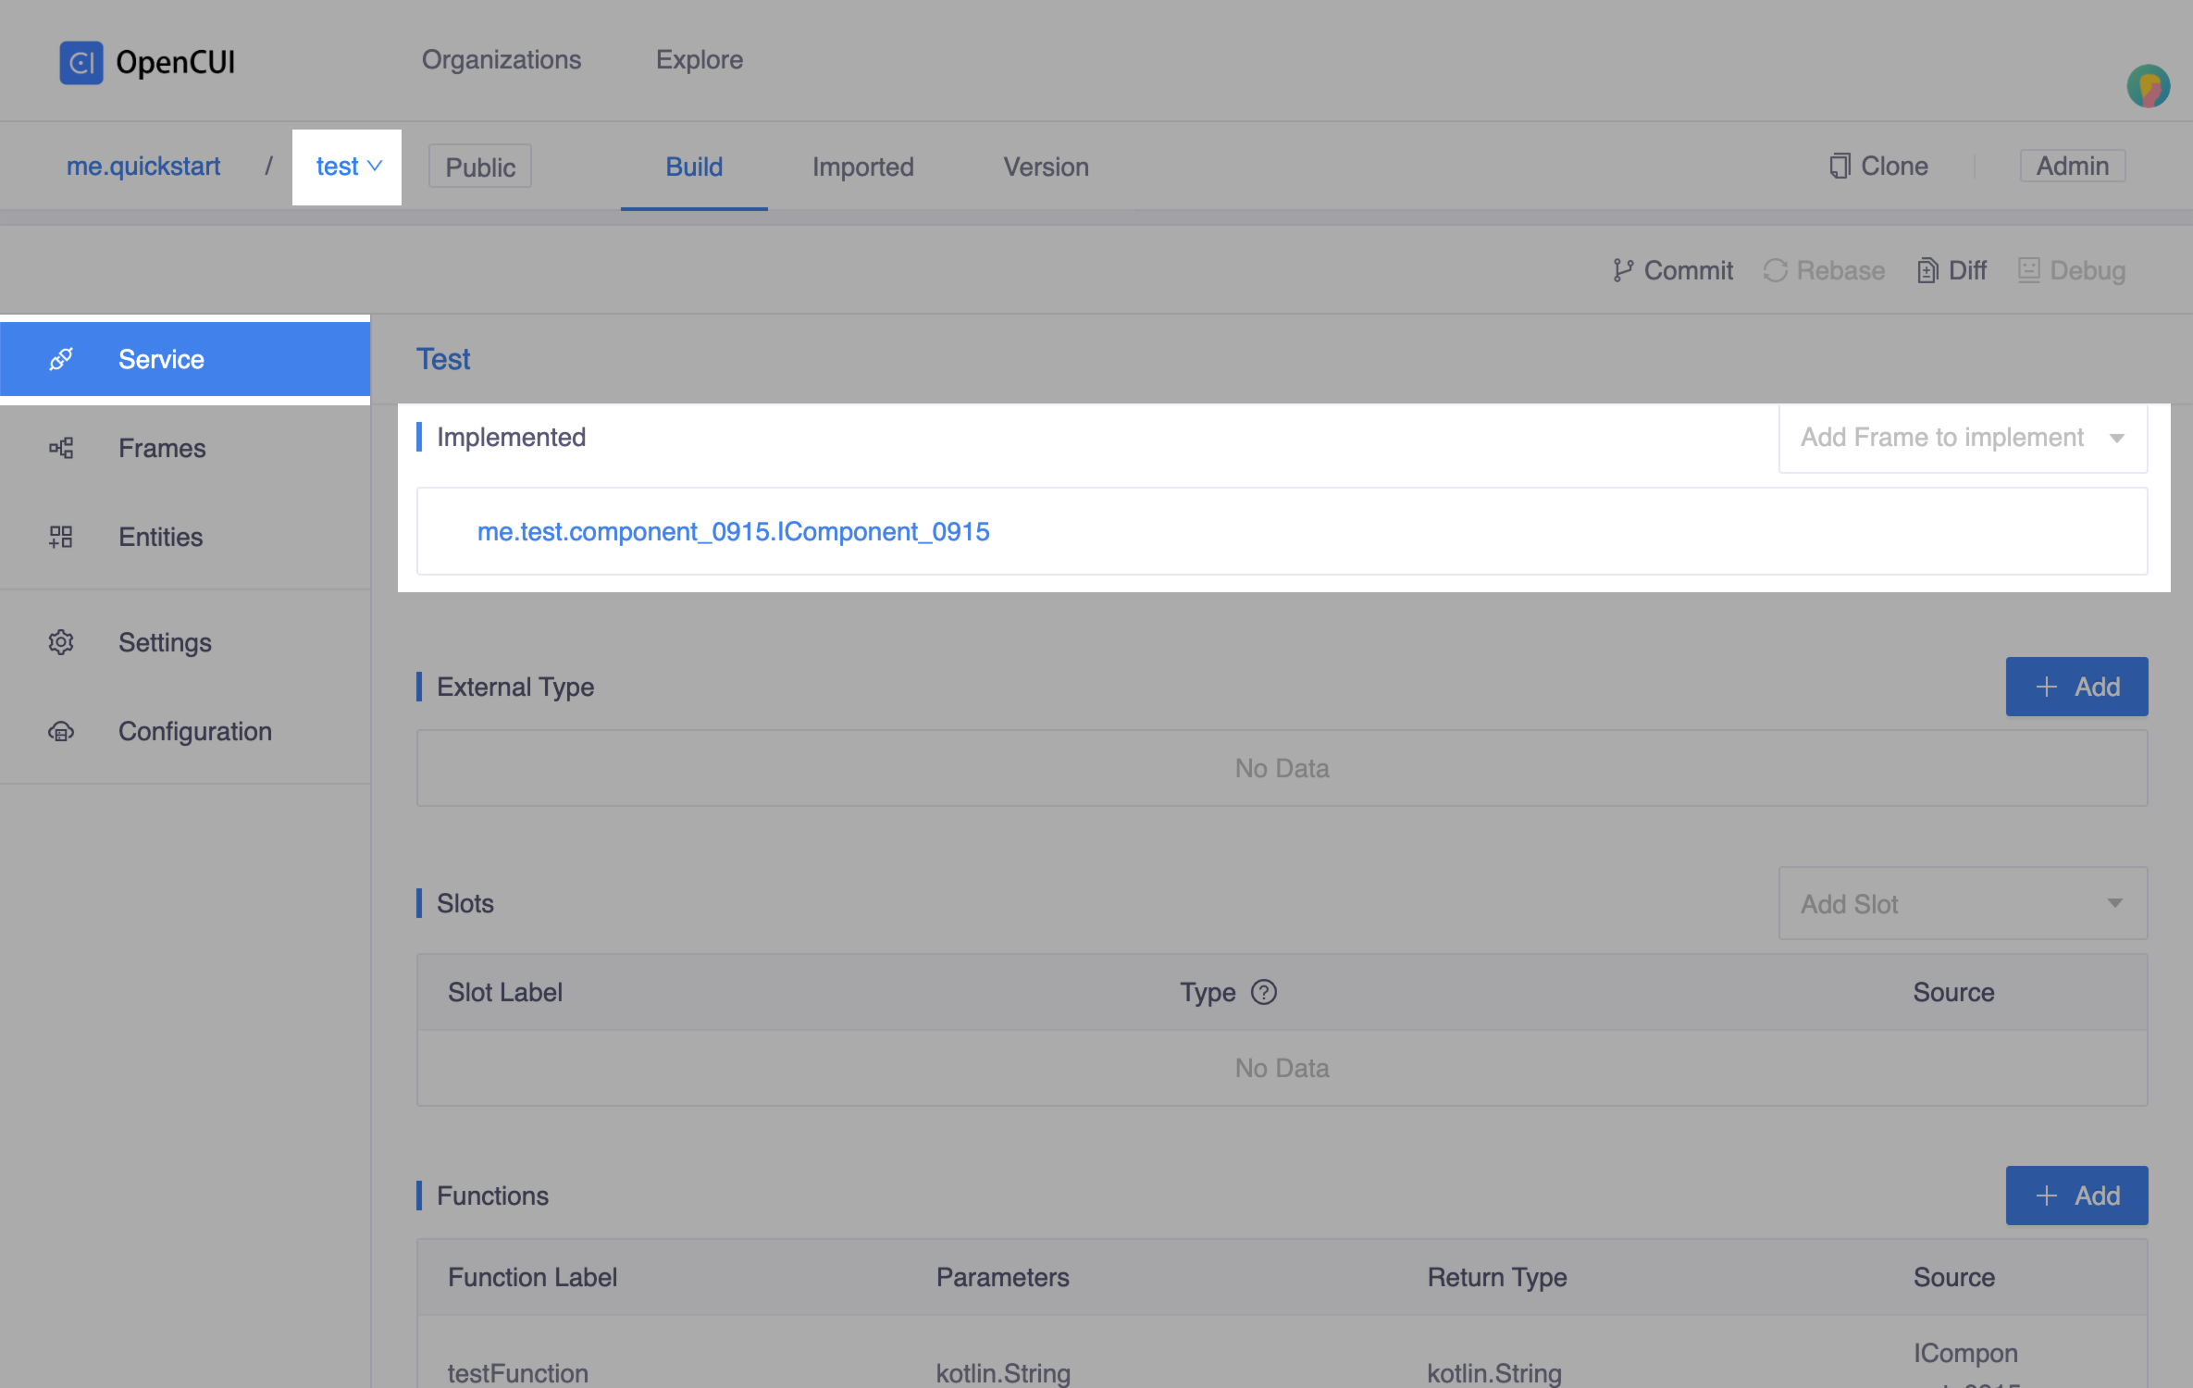
Task: Click the Diff icon in the toolbar
Action: pyautogui.click(x=1927, y=270)
